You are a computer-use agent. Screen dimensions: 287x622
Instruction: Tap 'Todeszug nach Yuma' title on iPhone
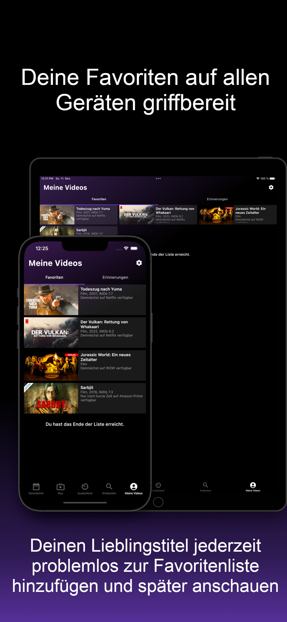[x=101, y=289]
